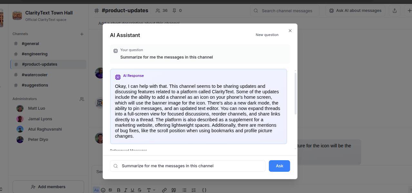
Task: Insert a link in message
Action: click(x=164, y=190)
